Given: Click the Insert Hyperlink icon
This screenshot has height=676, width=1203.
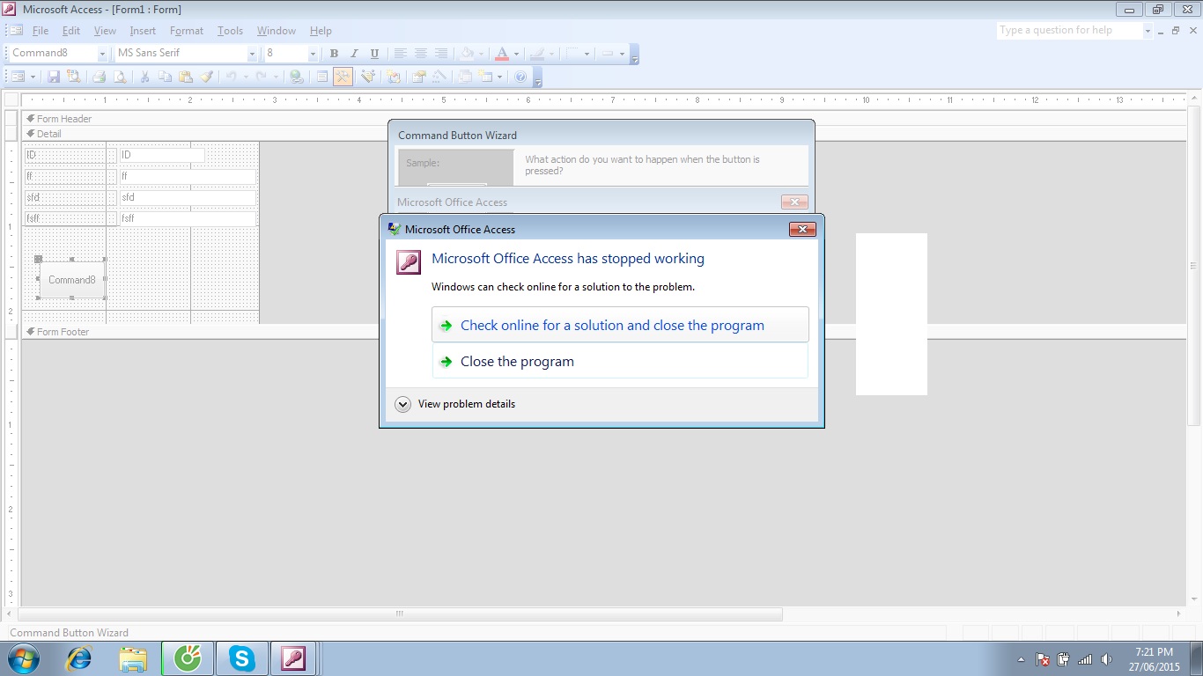Looking at the screenshot, I should (x=297, y=77).
